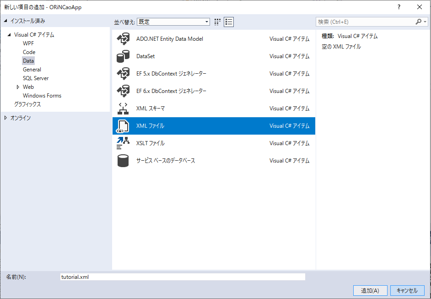Click the サービス ベースのデータベース cylinder icon

[123, 161]
